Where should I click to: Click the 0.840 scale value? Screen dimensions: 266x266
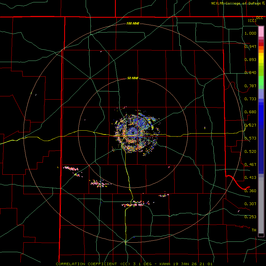coord(250,73)
